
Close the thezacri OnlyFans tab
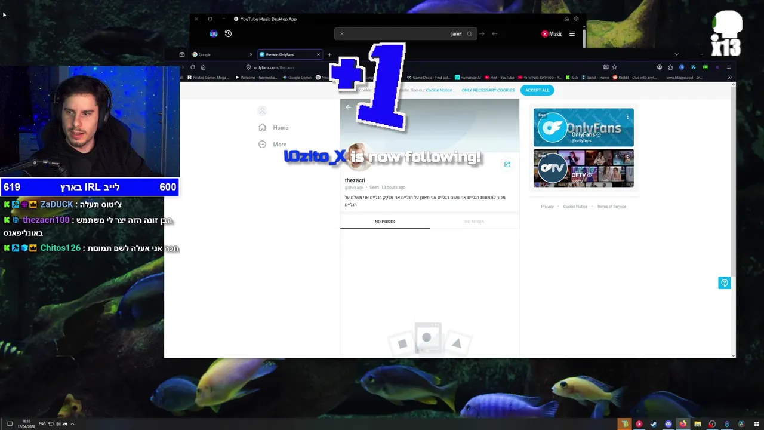coord(318,54)
